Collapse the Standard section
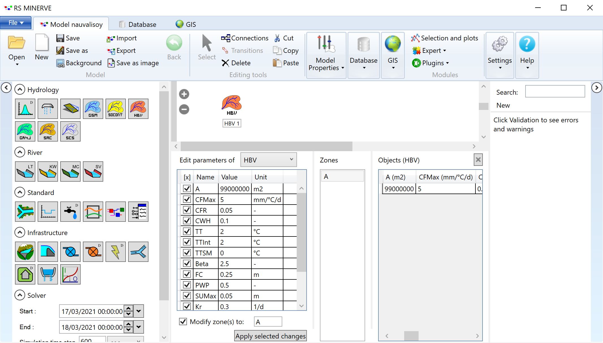The height and width of the screenshot is (343, 603). click(x=20, y=192)
